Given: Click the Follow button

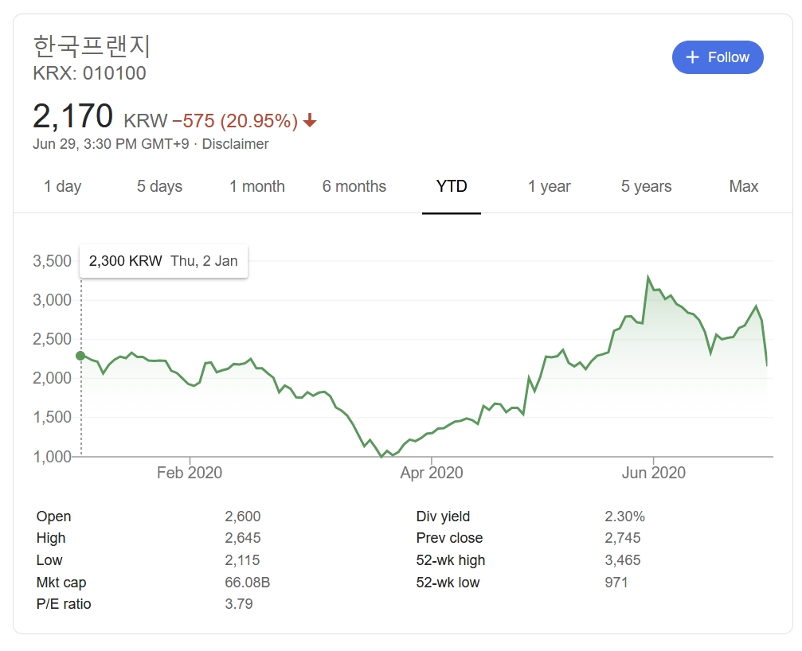Looking at the screenshot, I should click(718, 57).
